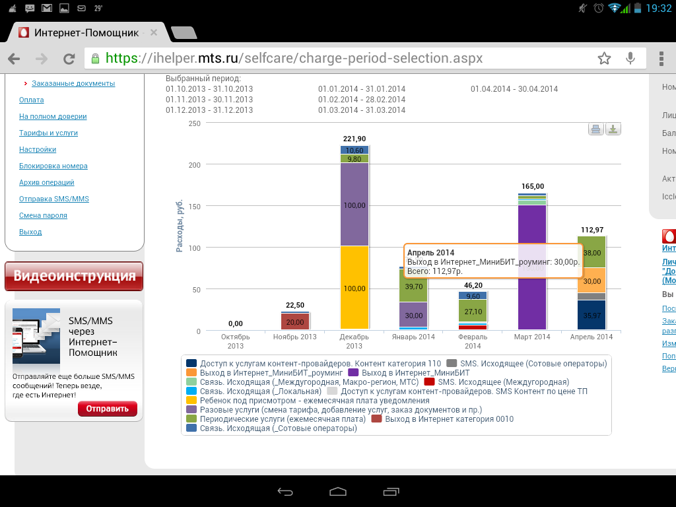
Task: Tap the green secure lock icon
Action: [95, 59]
